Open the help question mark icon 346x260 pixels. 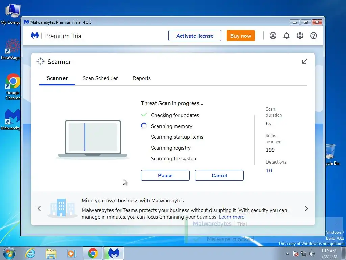313,36
